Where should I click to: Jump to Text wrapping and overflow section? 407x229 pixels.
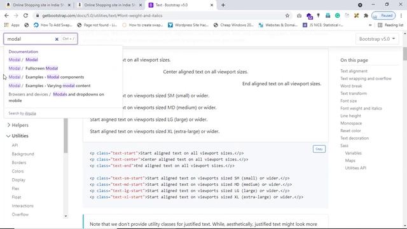366,79
